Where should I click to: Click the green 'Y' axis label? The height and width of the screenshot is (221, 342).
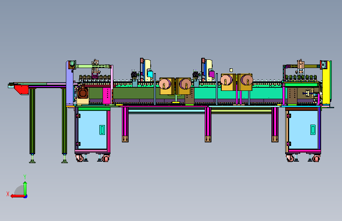click(x=25, y=177)
